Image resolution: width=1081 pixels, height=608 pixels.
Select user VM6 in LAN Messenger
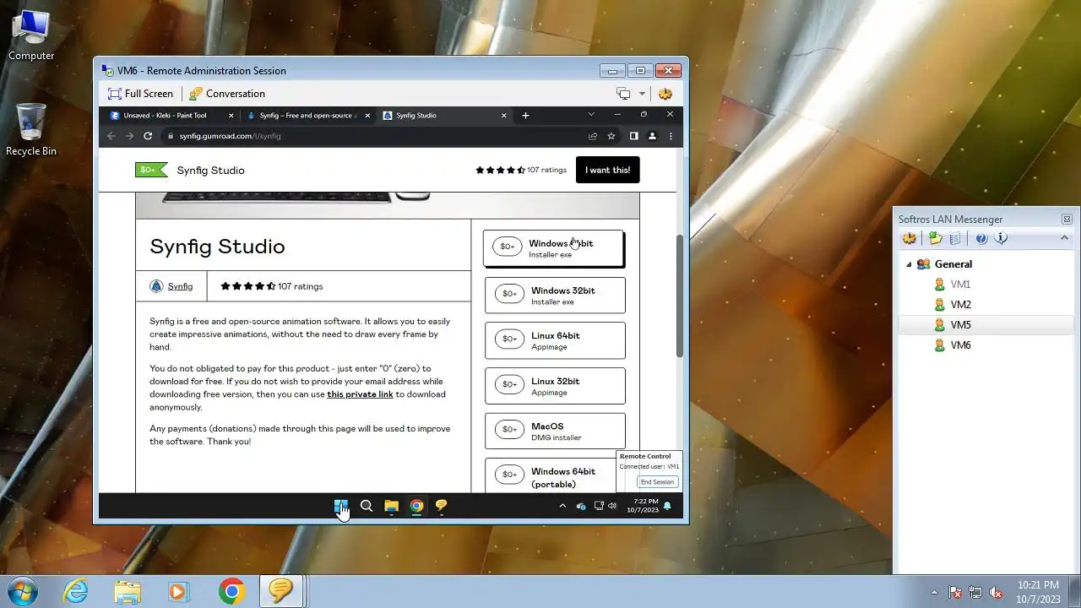click(x=960, y=345)
